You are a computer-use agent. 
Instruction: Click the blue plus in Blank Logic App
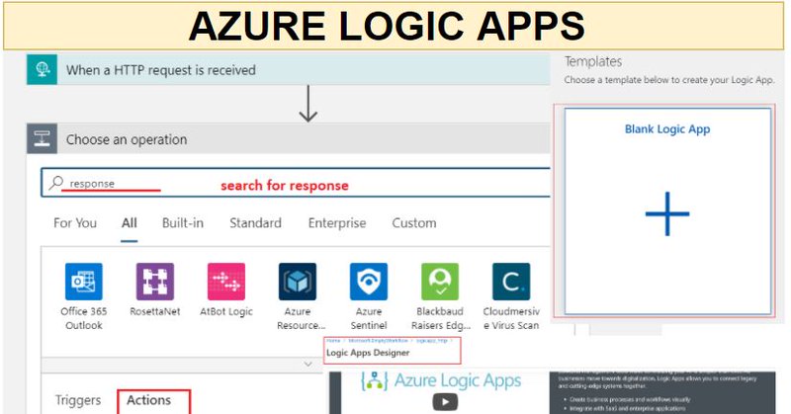pyautogui.click(x=666, y=213)
